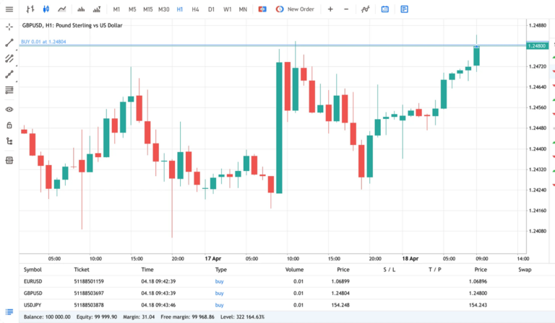Expand the Fibonacci tools sidebar group
The image size is (555, 323).
[x=9, y=90]
